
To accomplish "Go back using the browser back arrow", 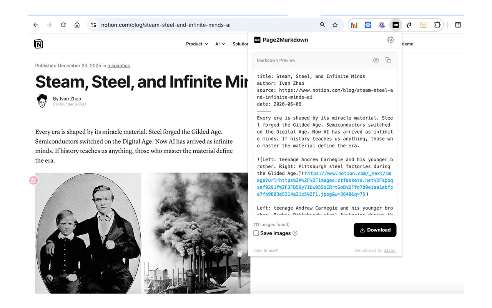I will (36, 25).
